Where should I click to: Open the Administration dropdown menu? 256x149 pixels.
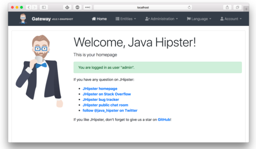click(162, 19)
